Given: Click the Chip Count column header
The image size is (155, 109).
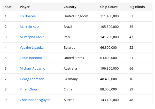Looking at the screenshot, I should pyautogui.click(x=109, y=7).
